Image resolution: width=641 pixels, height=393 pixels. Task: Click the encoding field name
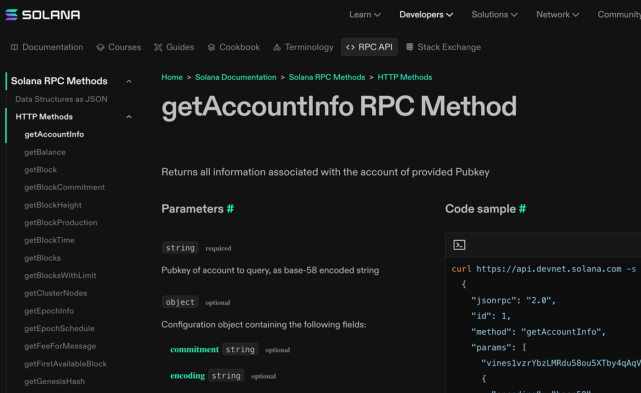pos(188,376)
